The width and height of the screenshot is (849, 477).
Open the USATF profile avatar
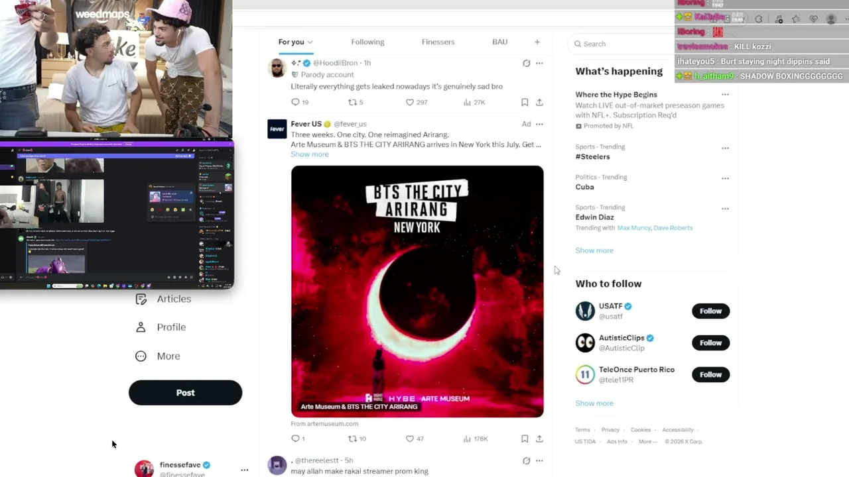pyautogui.click(x=585, y=311)
